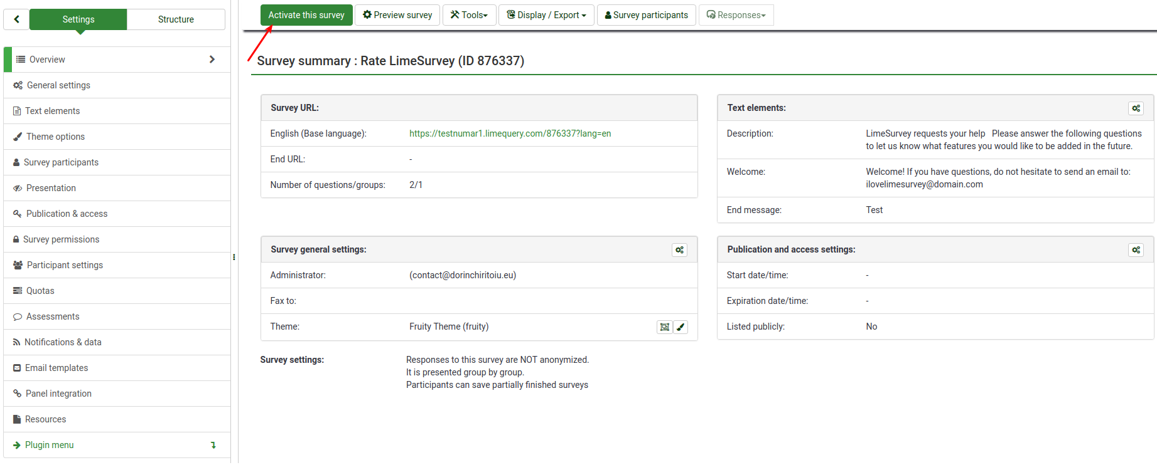Open Email templates in sidebar

tap(57, 368)
